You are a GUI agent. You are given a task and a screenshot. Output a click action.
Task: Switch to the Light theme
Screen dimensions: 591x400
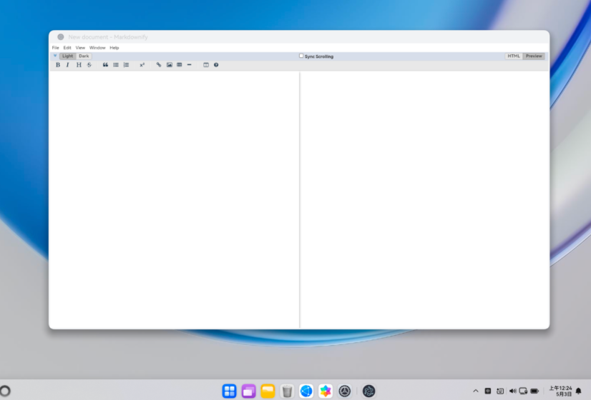click(x=67, y=56)
